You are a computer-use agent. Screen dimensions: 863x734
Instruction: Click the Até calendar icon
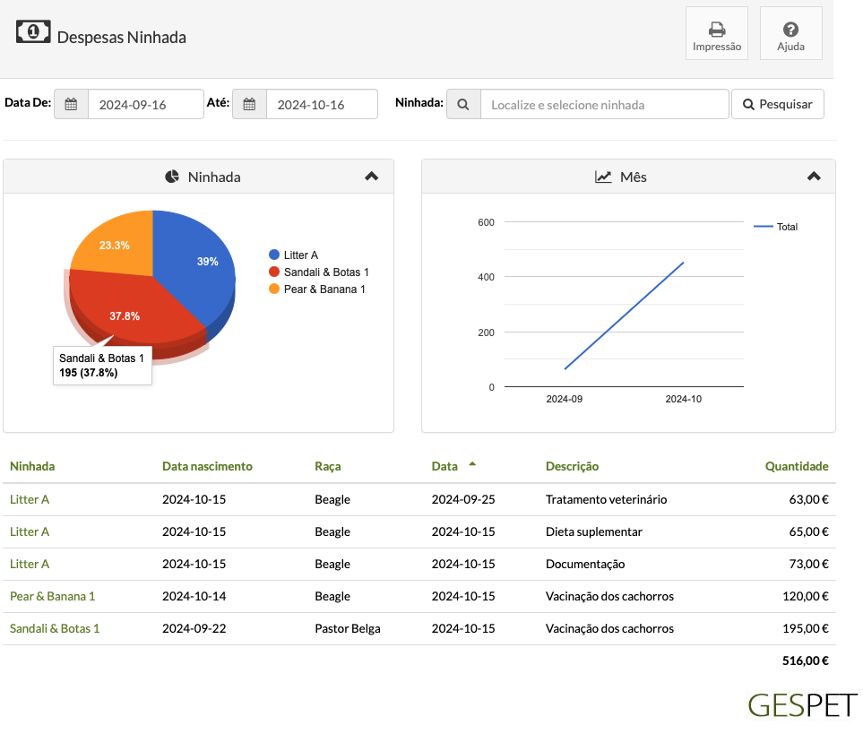pyautogui.click(x=249, y=104)
